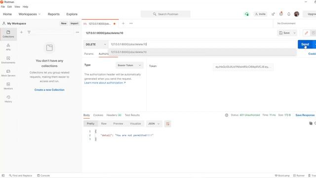
Task: Click the Import button
Action: click(75, 23)
